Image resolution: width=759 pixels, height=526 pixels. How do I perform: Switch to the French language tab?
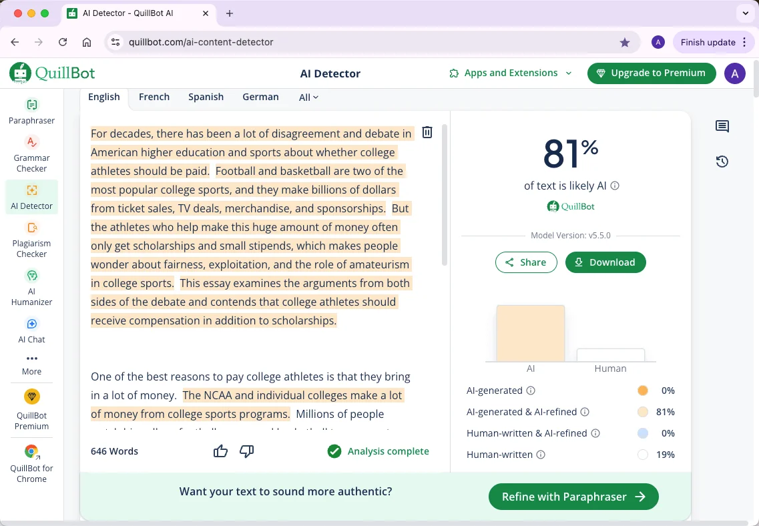(154, 97)
